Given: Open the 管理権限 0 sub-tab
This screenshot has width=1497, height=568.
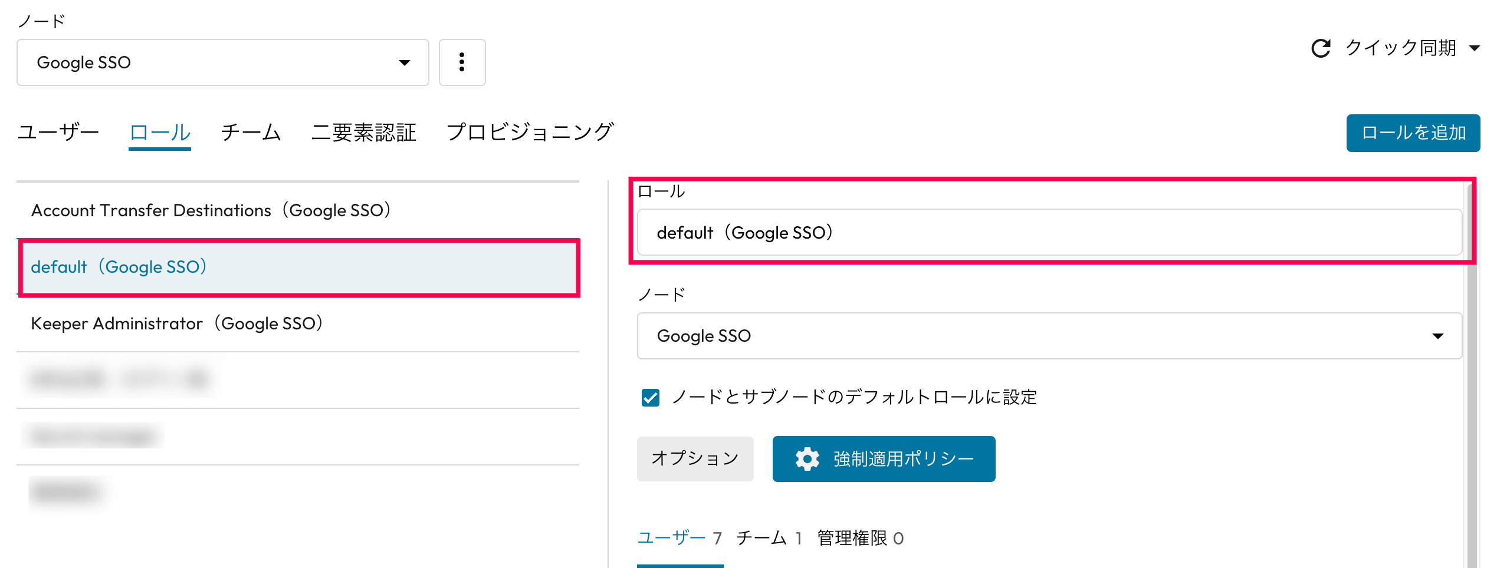Looking at the screenshot, I should (861, 538).
